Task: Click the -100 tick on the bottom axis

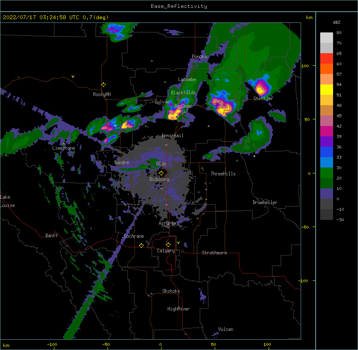Action: point(52,345)
